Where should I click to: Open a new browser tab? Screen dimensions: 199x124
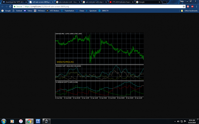click(165, 2)
